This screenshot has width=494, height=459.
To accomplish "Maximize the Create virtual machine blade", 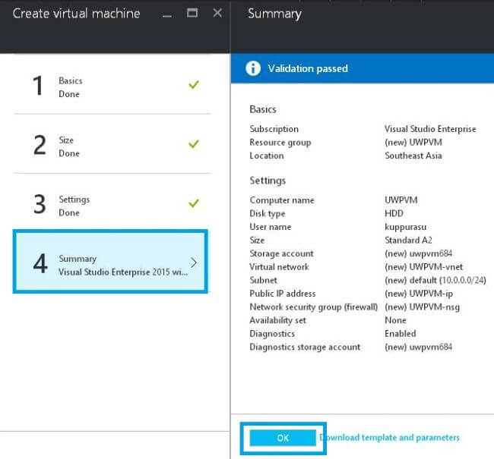I will click(x=192, y=13).
